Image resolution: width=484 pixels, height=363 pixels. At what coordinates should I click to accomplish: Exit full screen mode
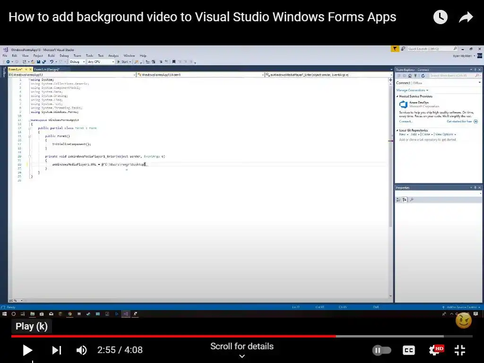pos(460,350)
